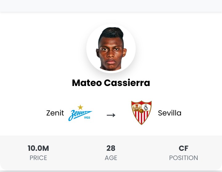Click the transfer arrow between the clubs
Viewport: 222px width, 172px height.
[111, 115]
